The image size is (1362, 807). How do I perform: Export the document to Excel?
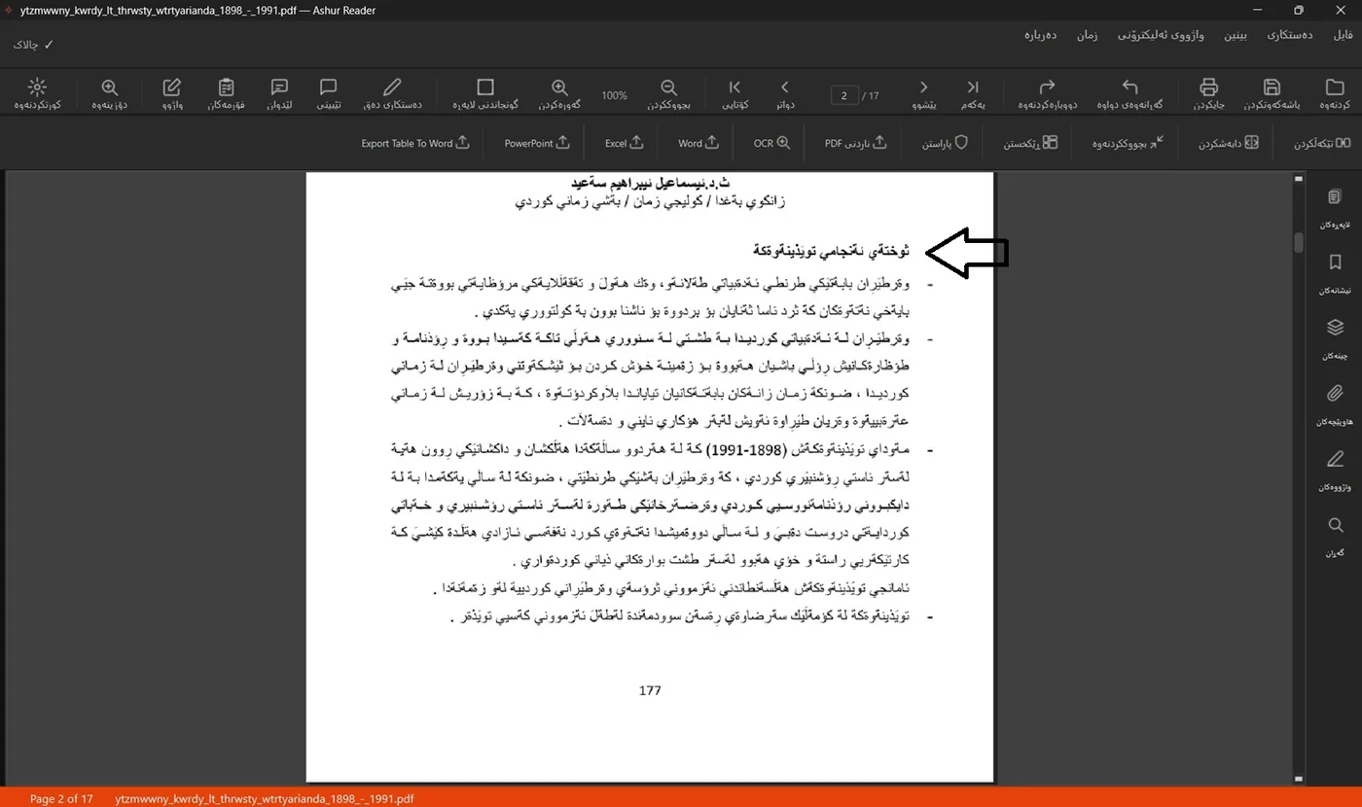(624, 143)
